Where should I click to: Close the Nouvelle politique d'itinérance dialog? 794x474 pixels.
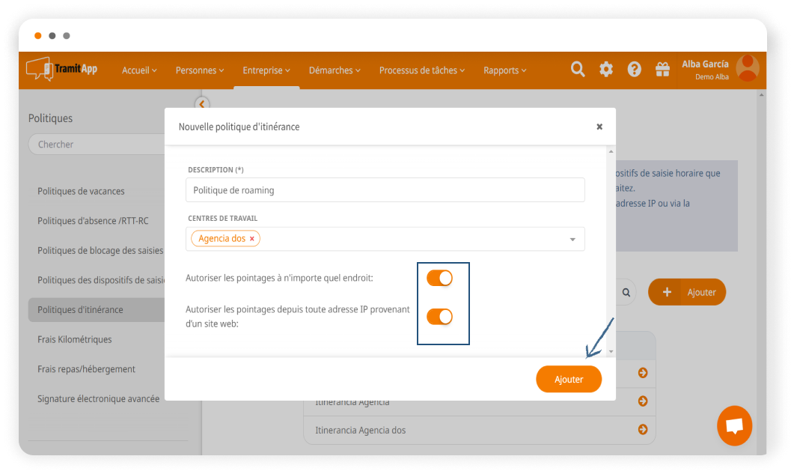point(599,127)
